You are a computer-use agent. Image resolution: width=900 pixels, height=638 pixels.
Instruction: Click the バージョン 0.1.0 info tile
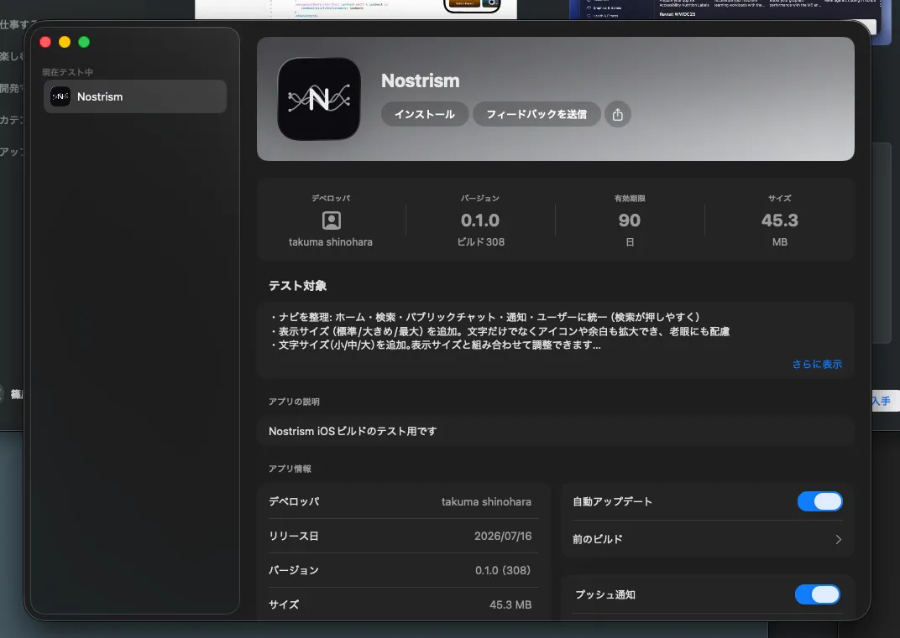[x=480, y=220]
